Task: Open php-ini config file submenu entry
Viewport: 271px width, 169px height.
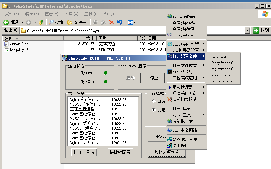Action: click(223, 56)
